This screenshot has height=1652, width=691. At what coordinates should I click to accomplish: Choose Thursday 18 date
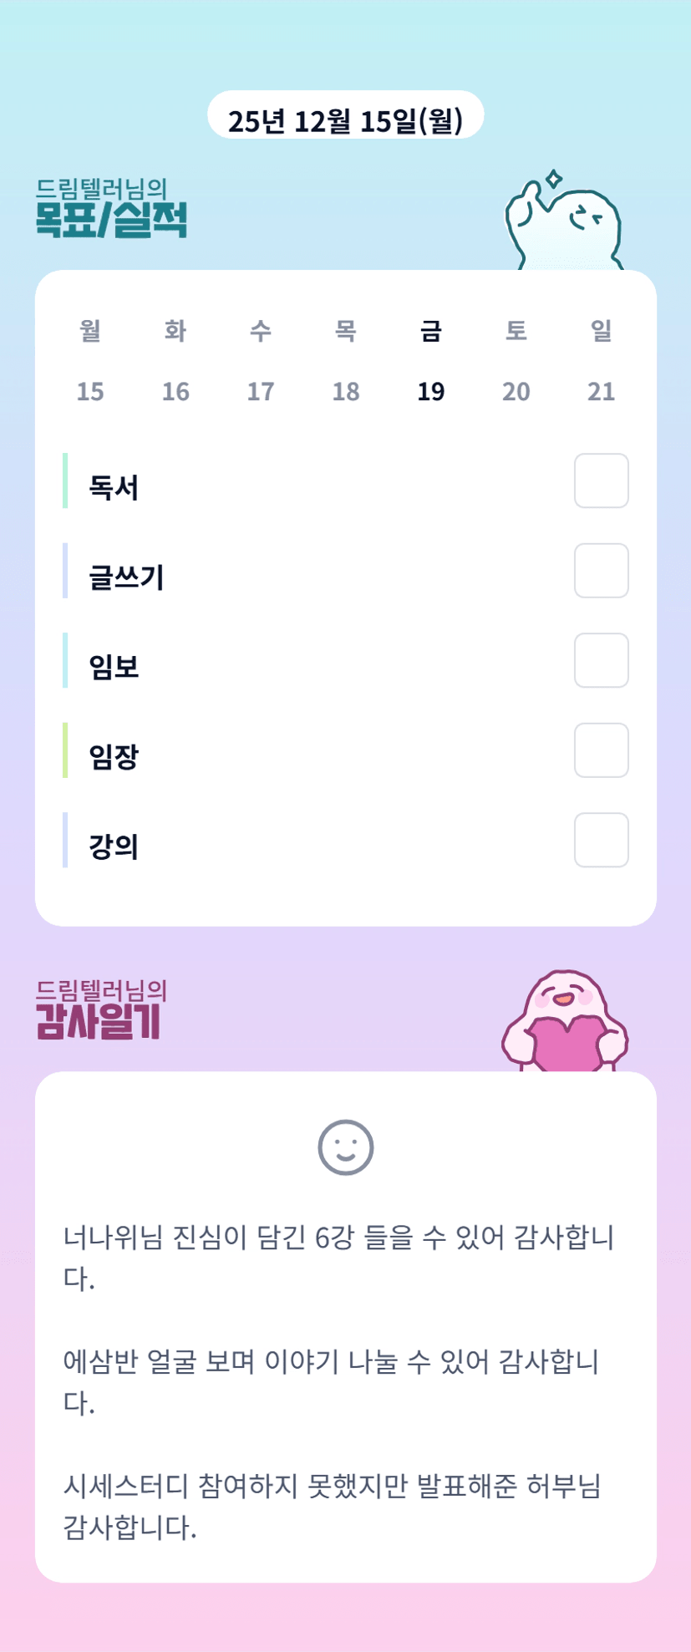[x=346, y=391]
